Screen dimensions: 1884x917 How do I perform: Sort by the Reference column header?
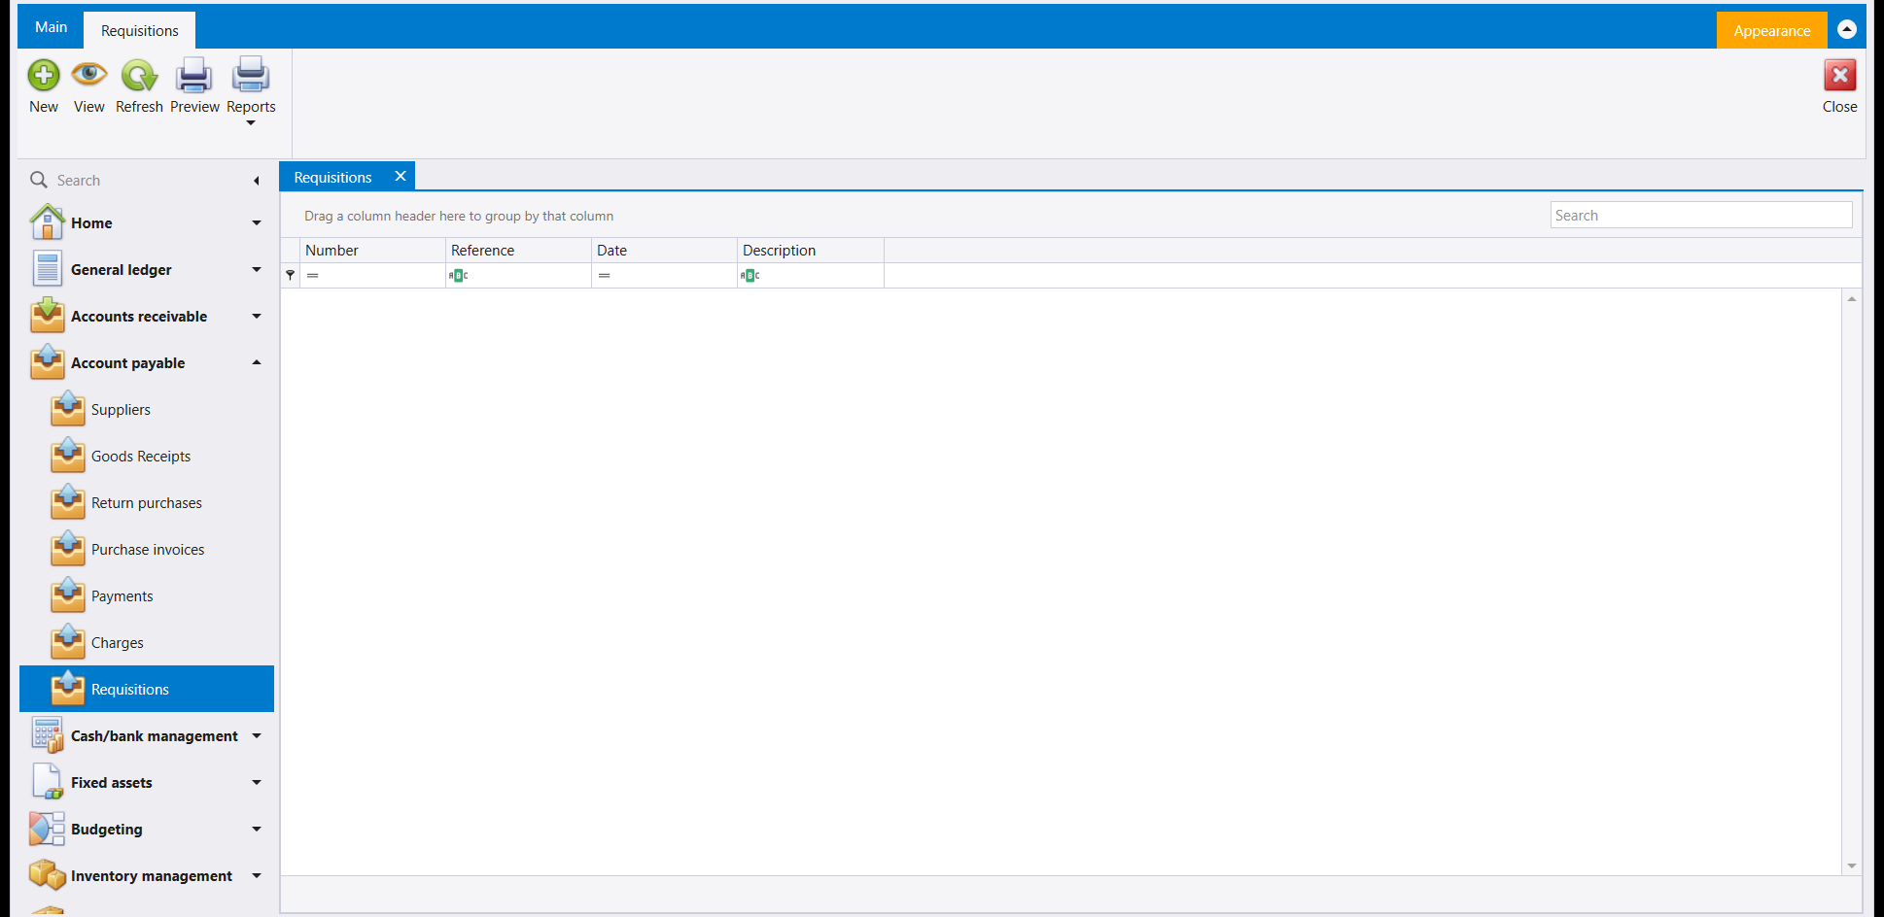pos(518,250)
